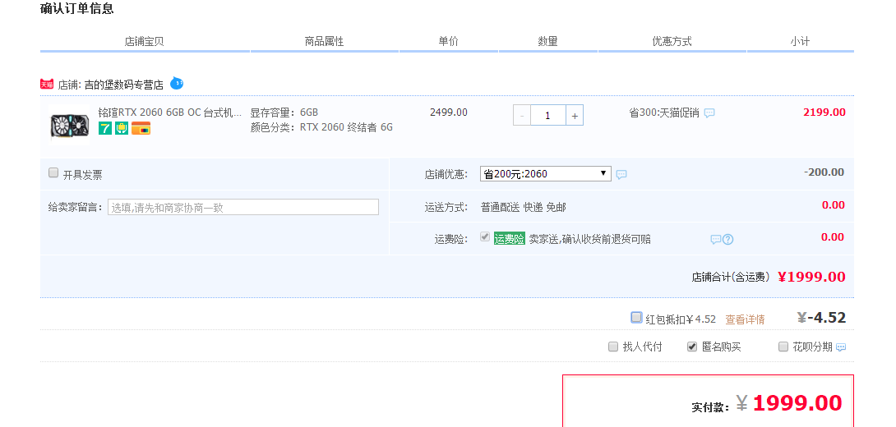Screen dimensions: 896x427
Task: Click the orange credit card badge icon
Action: (x=141, y=128)
